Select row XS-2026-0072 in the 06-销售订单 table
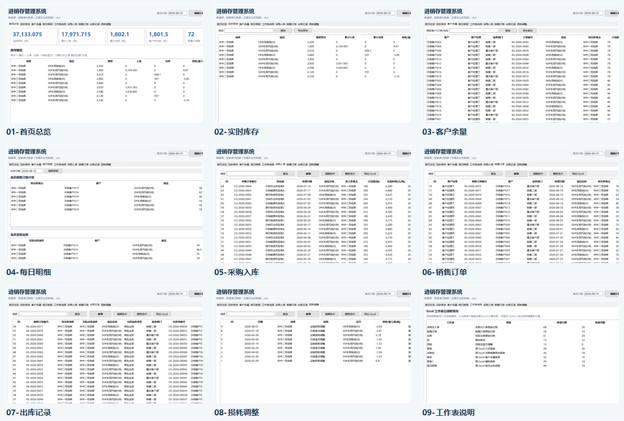 tap(523, 186)
